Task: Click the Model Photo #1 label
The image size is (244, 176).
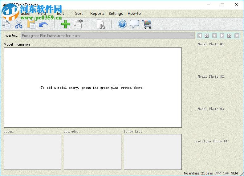Action: point(211,44)
